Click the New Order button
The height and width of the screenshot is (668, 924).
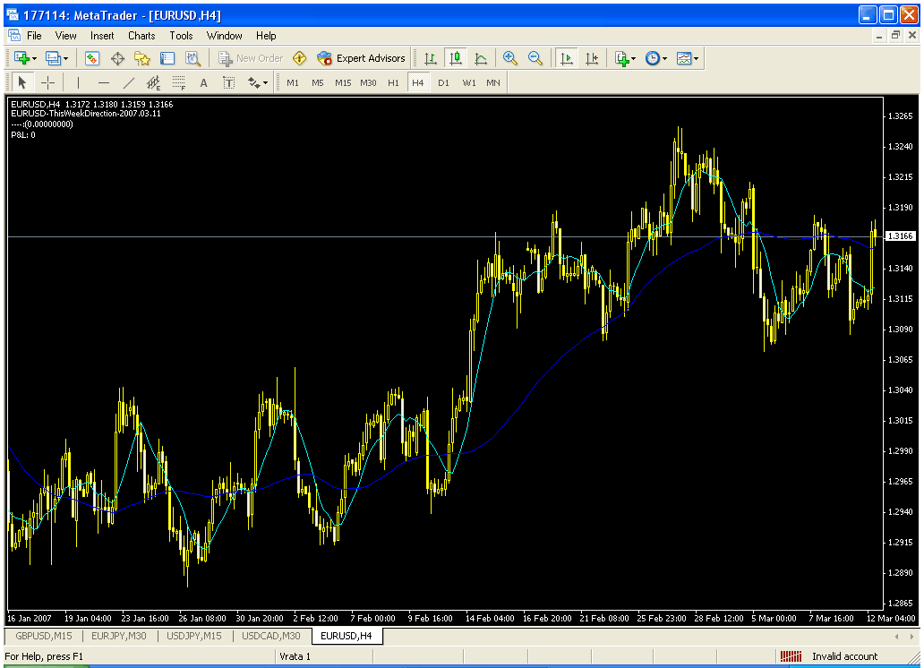251,58
